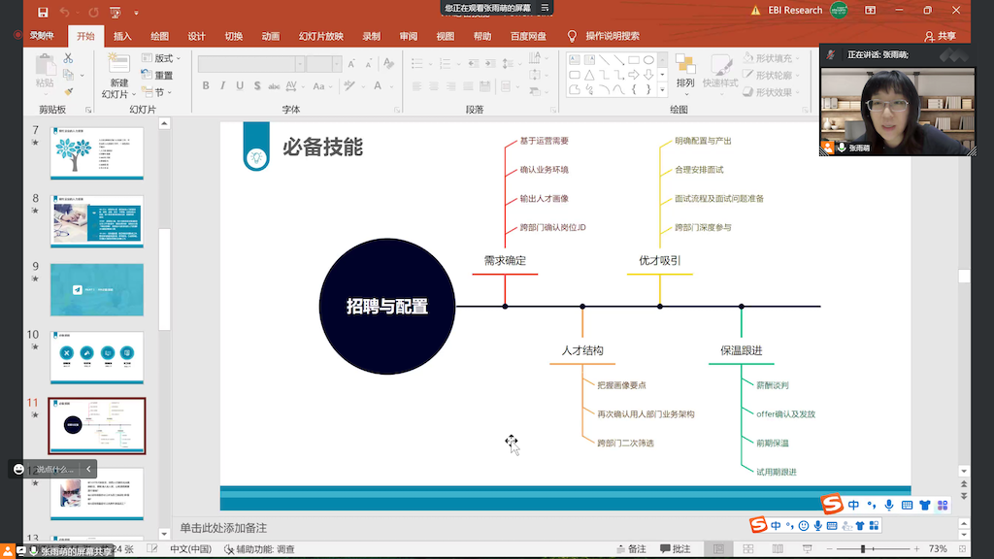The height and width of the screenshot is (559, 994).
Task: Create a new slide with 新建幻灯片 icon
Action: point(118,65)
